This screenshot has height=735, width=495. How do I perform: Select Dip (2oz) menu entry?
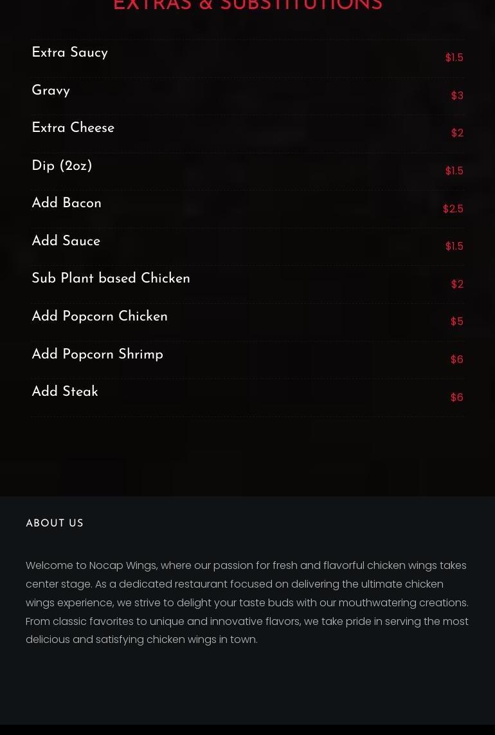(62, 165)
